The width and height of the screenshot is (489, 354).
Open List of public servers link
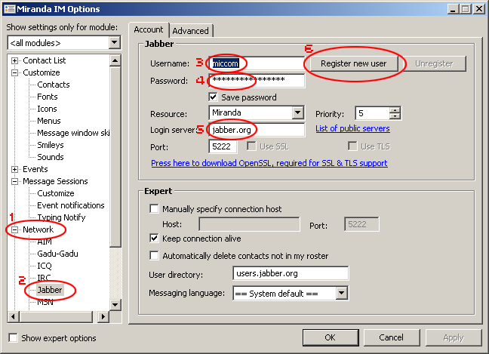(352, 128)
